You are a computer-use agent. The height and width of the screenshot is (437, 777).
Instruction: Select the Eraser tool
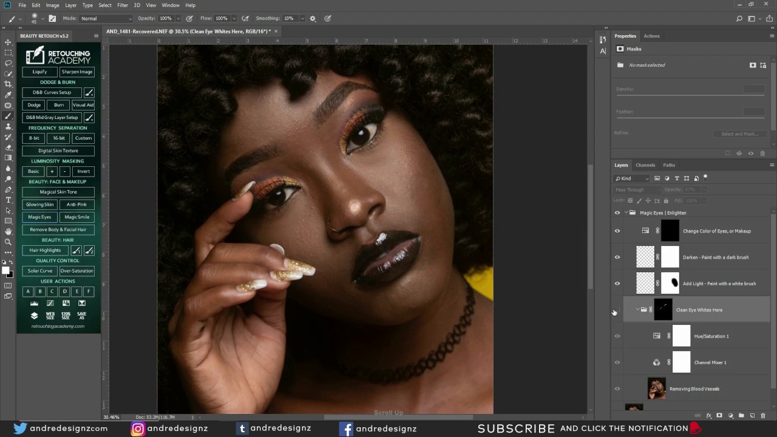coord(8,147)
